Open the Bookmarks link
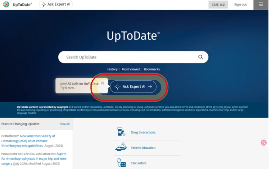Screen dimensions: 269x169 pyautogui.click(x=152, y=69)
